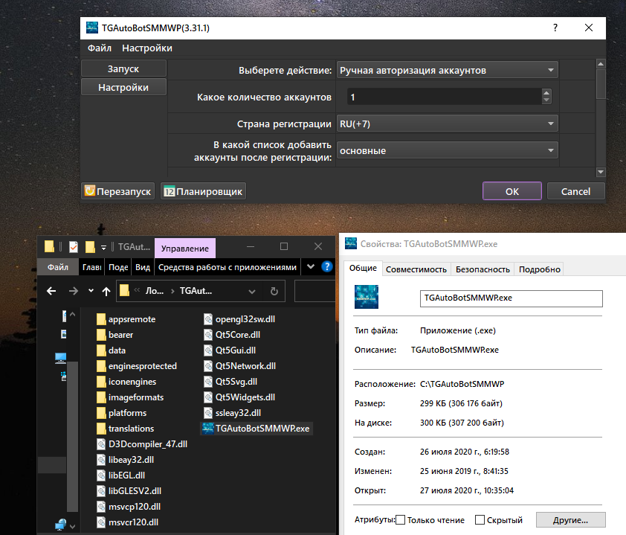
Task: Select the libeay32.dll file
Action: [126, 460]
